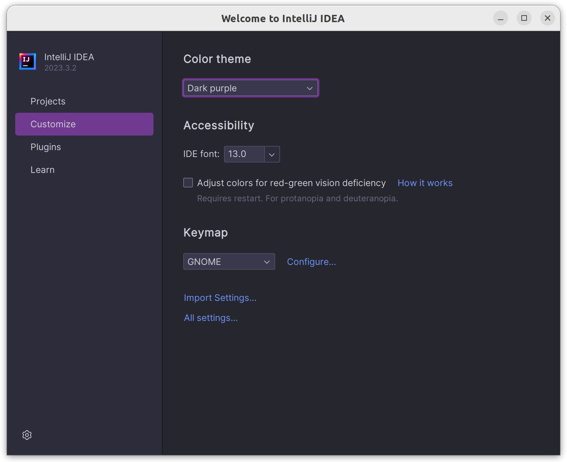The image size is (567, 462).
Task: Open All settings... link
Action: point(211,318)
